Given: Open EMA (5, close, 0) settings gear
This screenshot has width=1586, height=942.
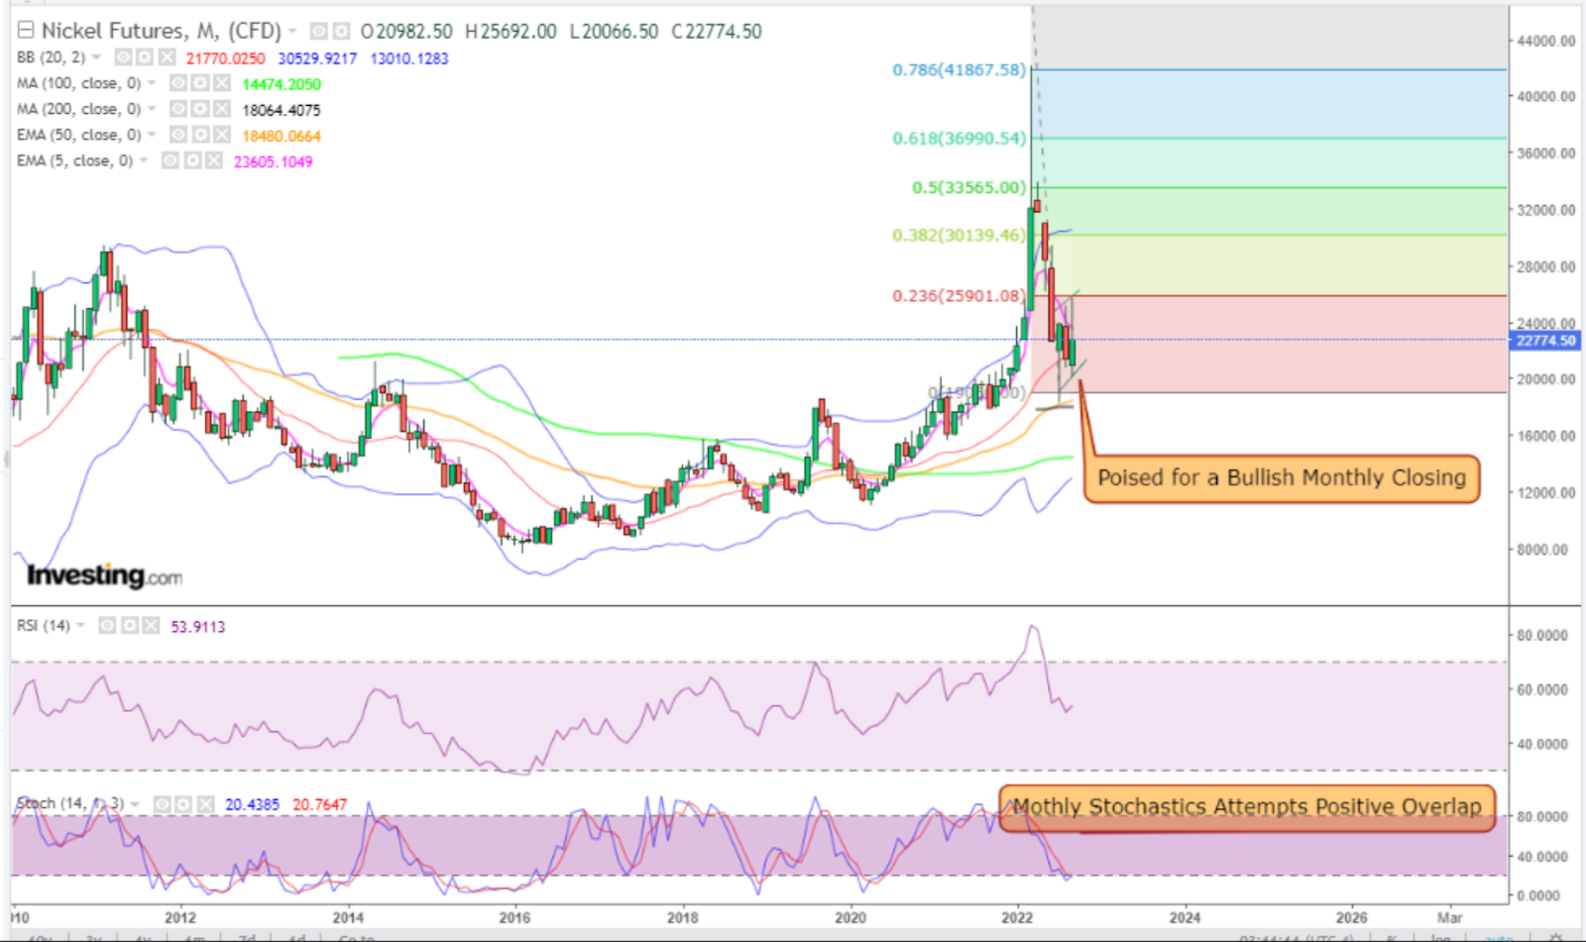Looking at the screenshot, I should pos(192,160).
